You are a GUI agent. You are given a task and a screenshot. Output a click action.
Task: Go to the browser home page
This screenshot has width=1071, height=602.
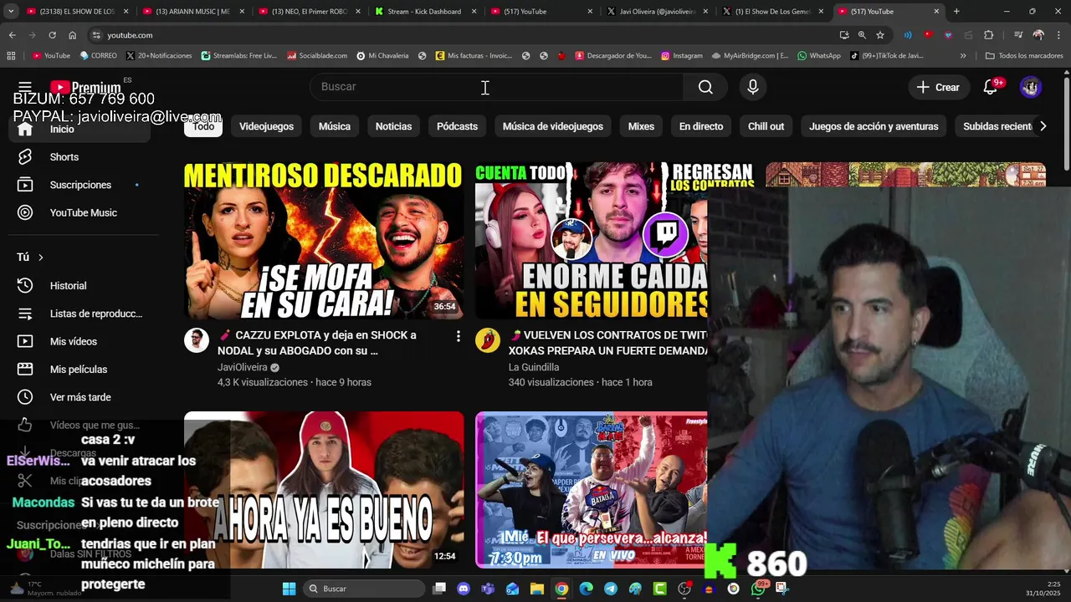coord(72,35)
